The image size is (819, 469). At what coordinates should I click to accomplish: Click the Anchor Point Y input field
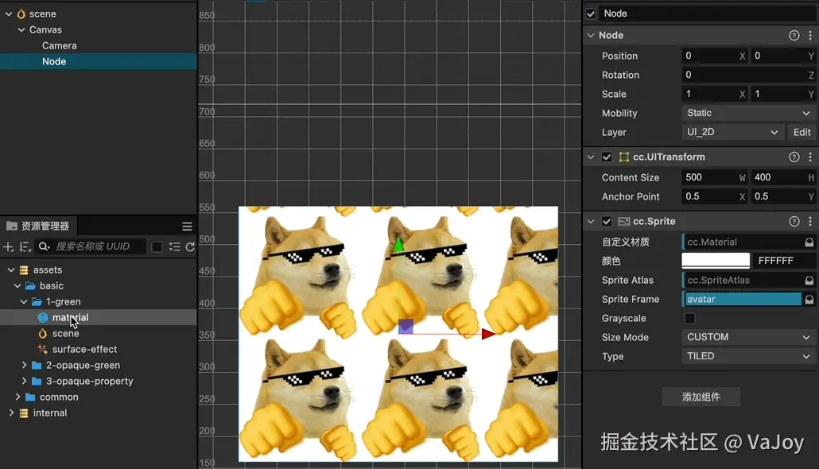782,196
